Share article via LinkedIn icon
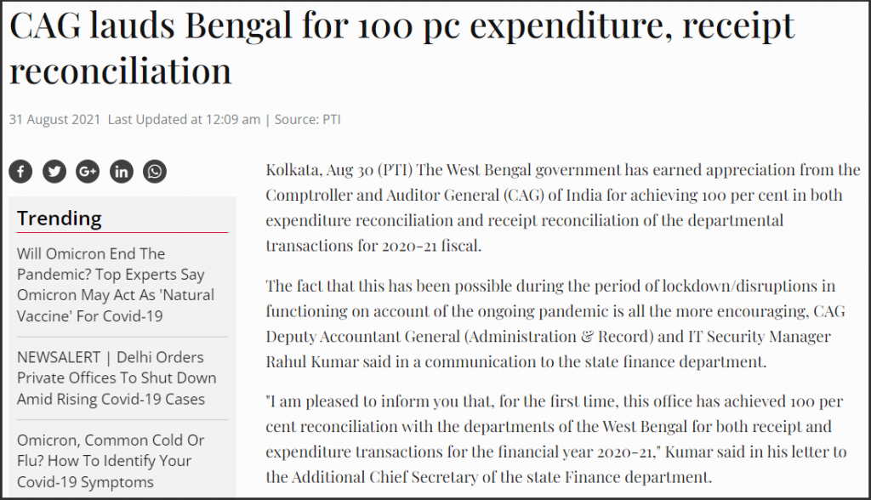 121,171
